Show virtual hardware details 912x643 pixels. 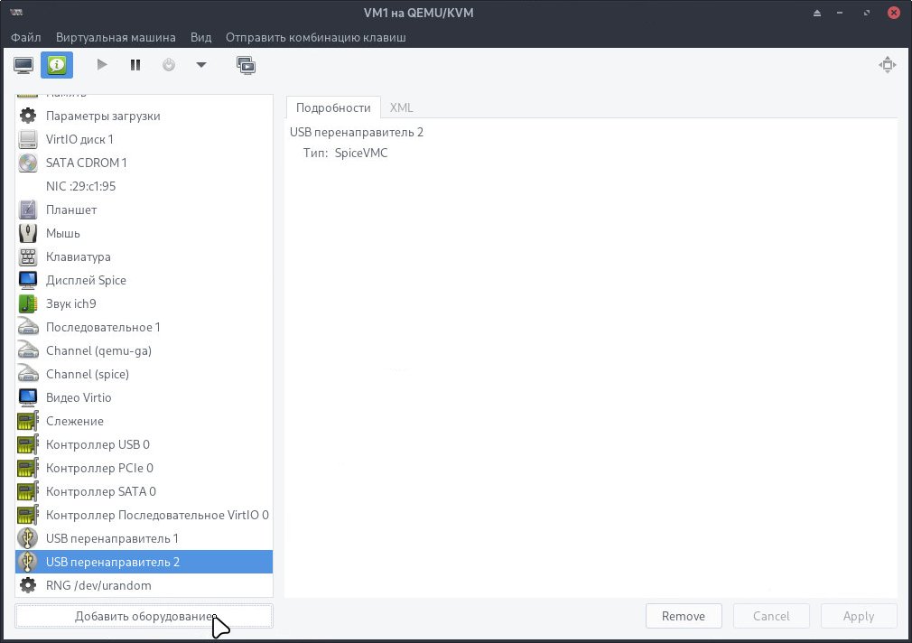point(56,65)
